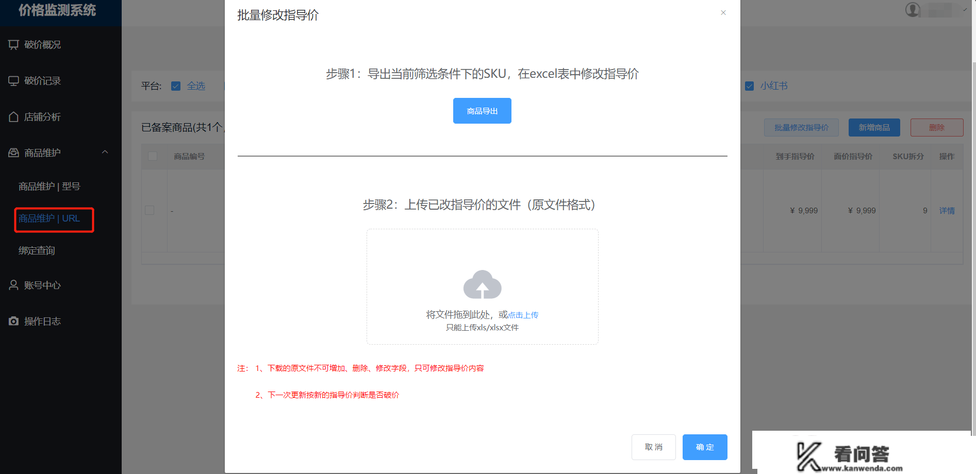Click the 价格监测系统 title
Image resolution: width=976 pixels, height=474 pixels.
pos(57,10)
